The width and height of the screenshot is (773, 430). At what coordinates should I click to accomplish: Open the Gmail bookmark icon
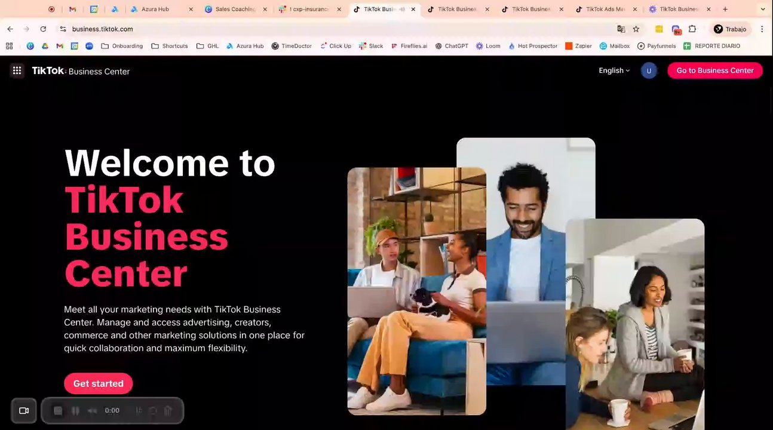click(x=60, y=46)
